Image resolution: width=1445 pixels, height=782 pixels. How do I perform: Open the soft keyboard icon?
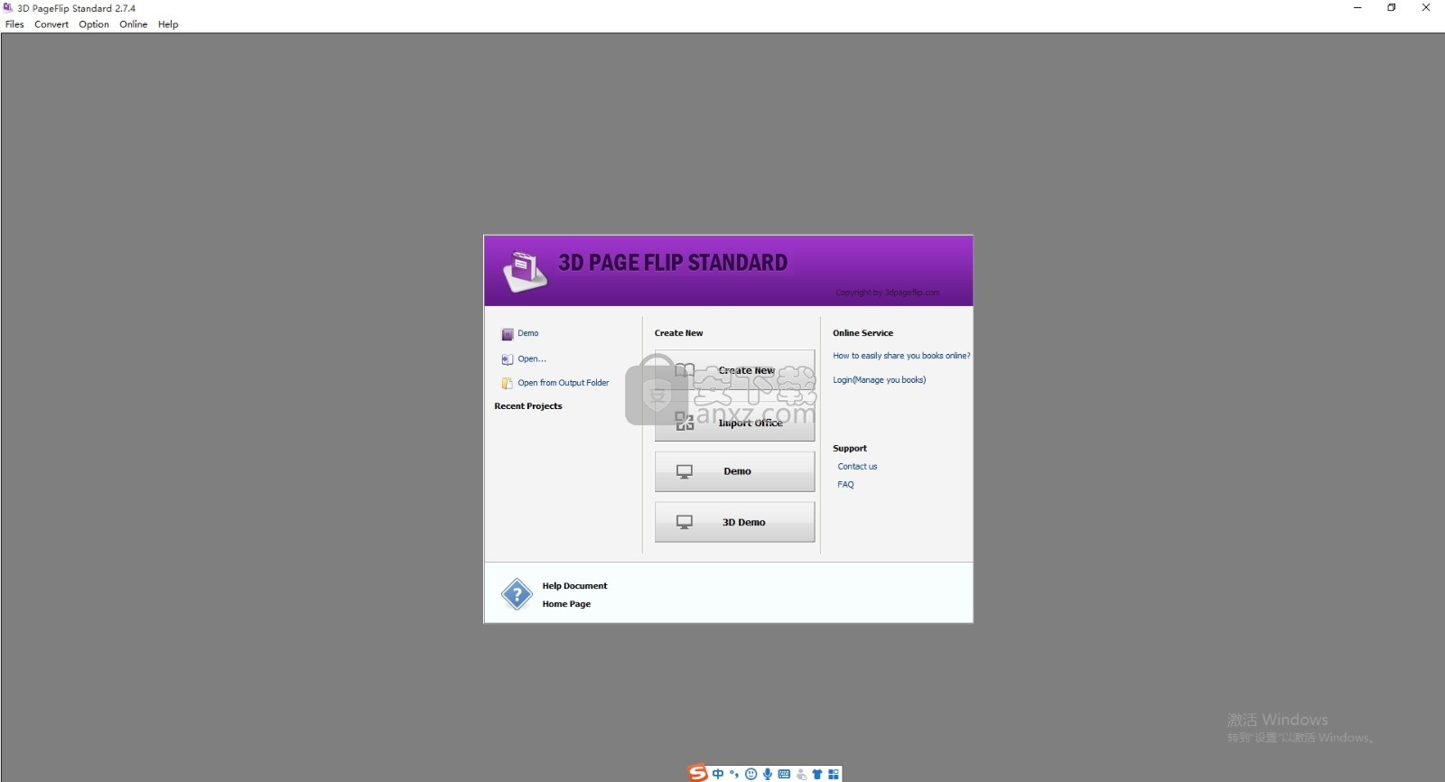coord(784,774)
